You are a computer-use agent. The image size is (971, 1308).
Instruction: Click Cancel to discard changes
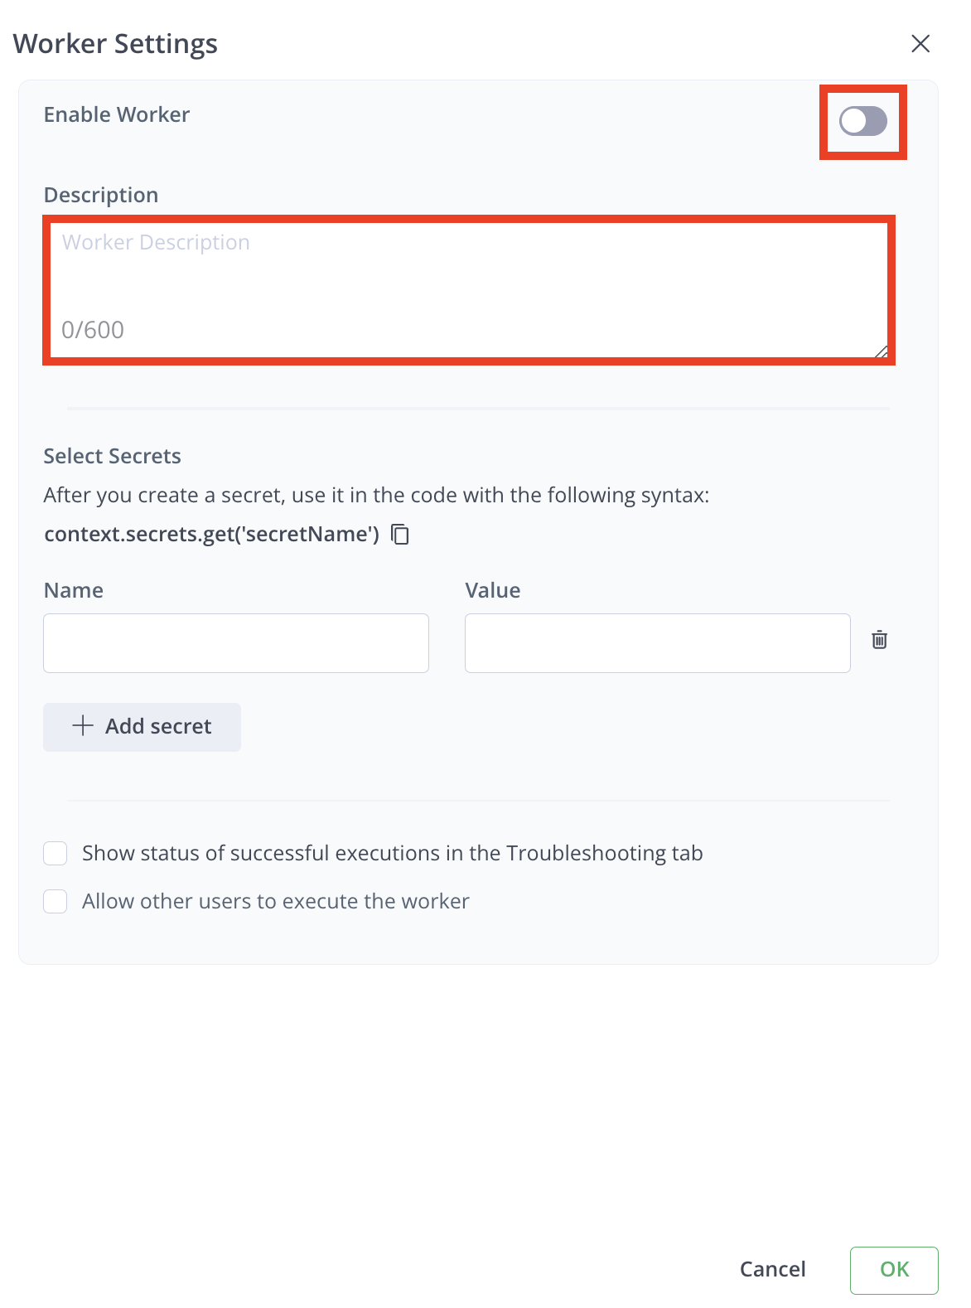(772, 1269)
